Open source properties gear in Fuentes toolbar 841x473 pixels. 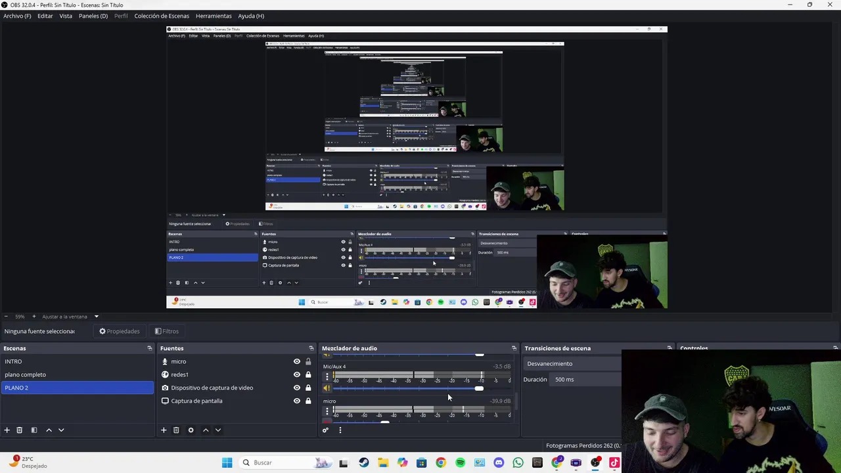[x=191, y=430]
